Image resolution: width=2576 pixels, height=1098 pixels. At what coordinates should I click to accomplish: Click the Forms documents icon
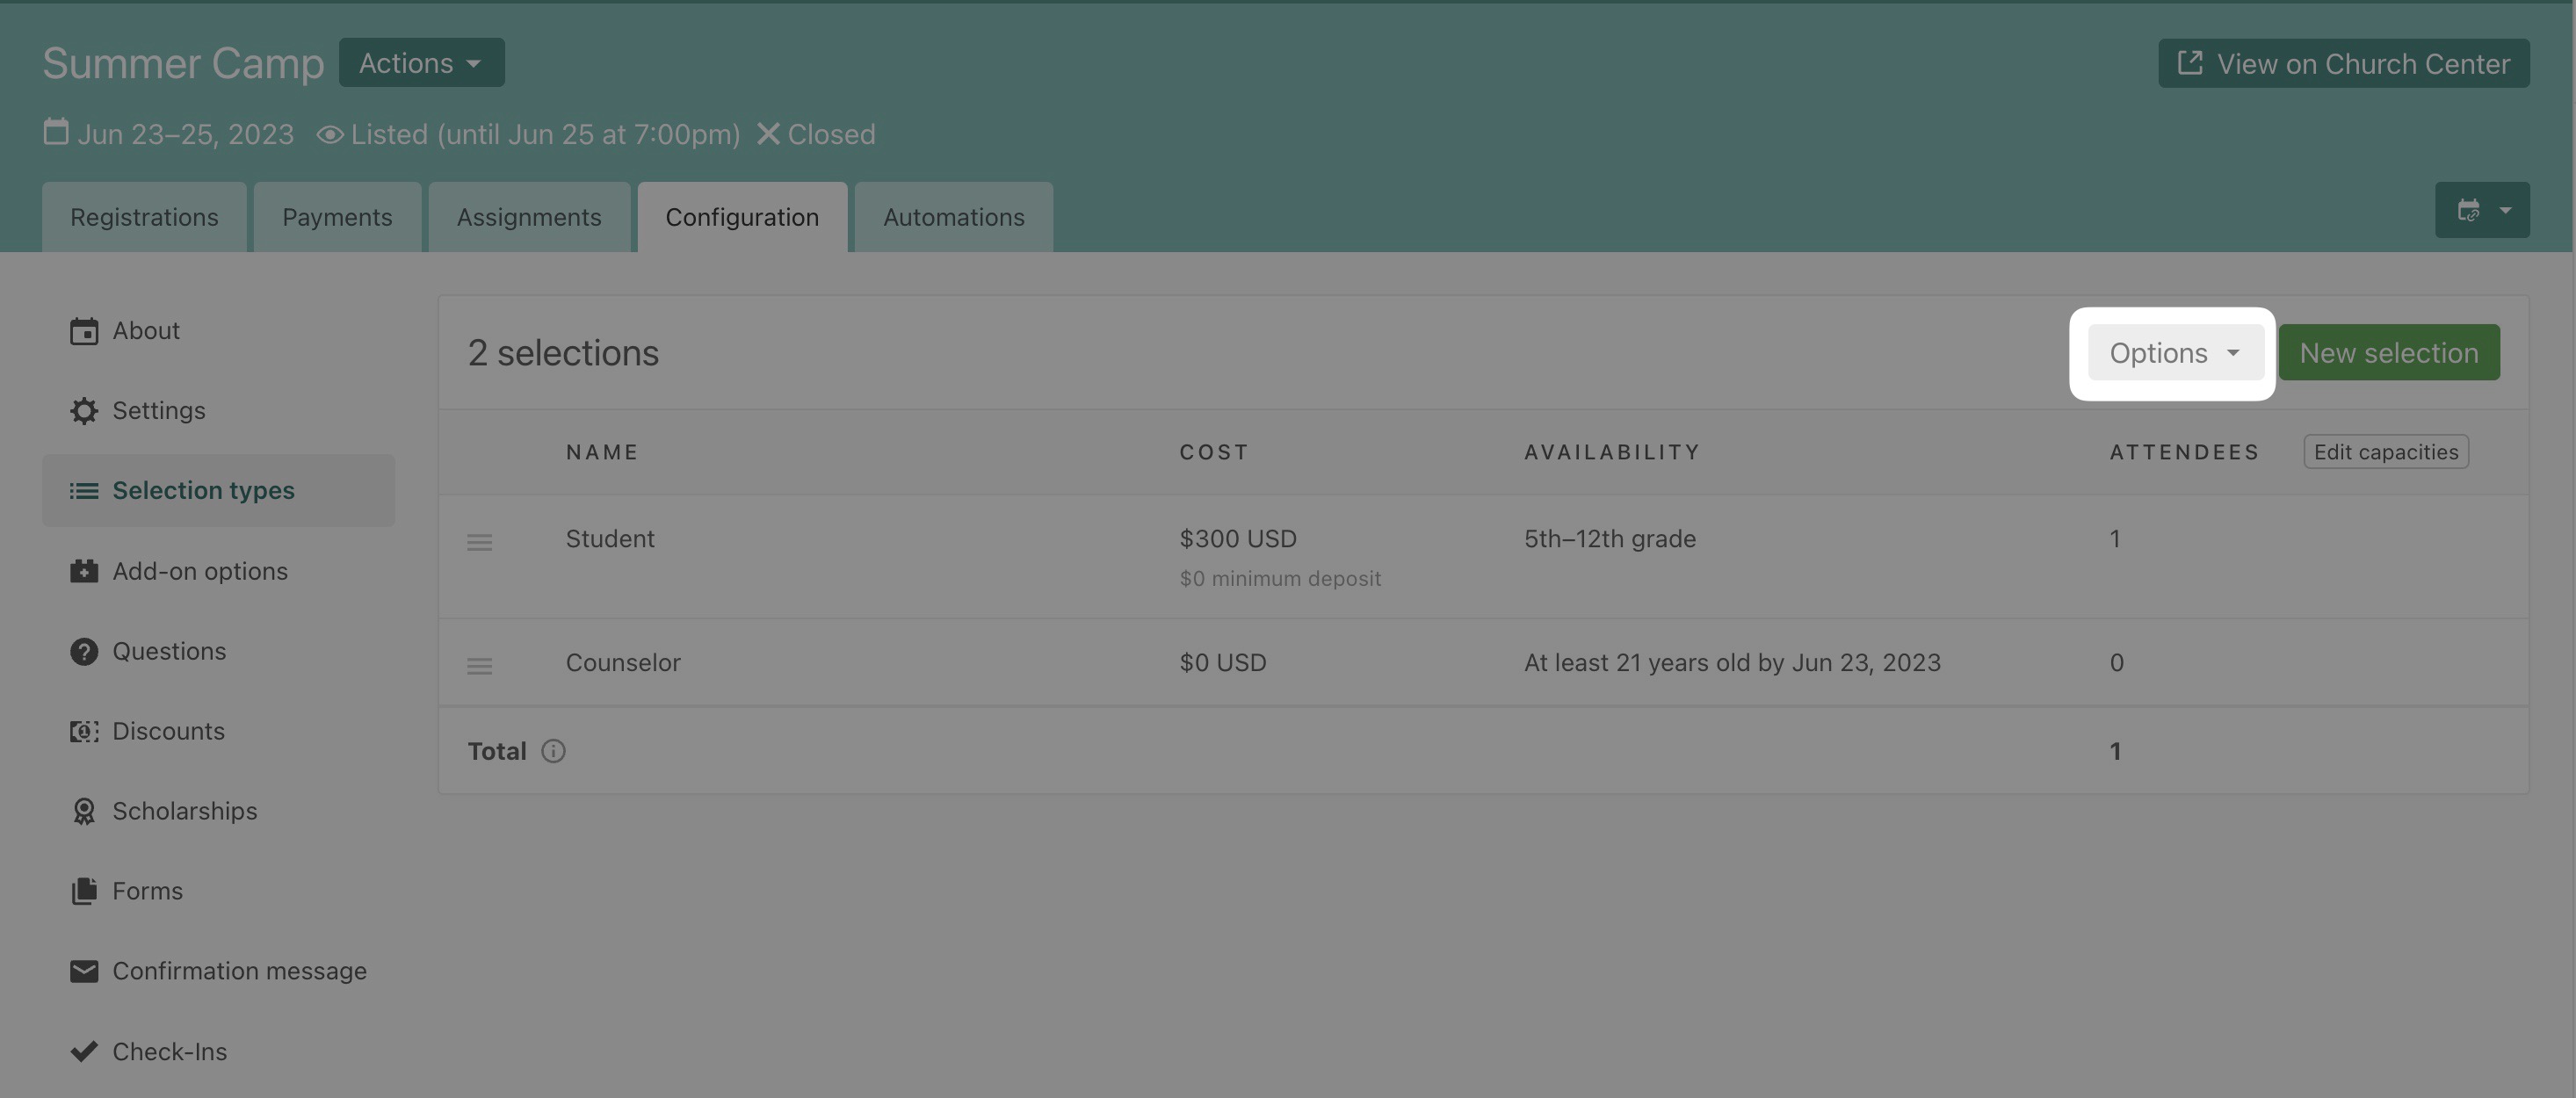[x=84, y=891]
